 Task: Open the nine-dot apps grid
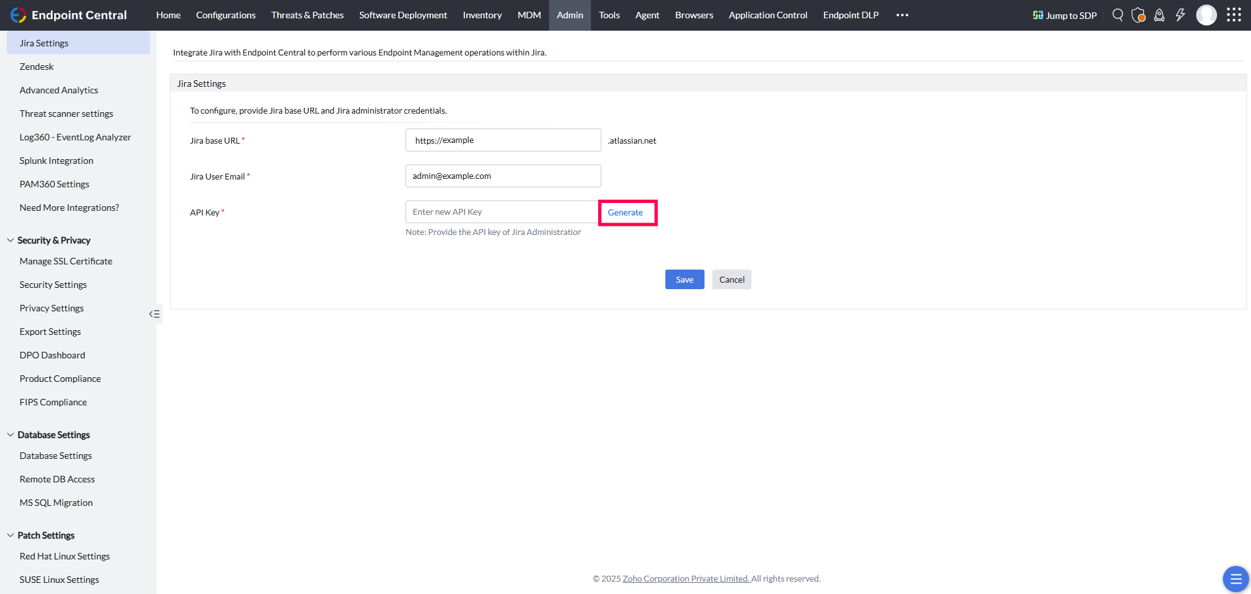click(x=1234, y=15)
